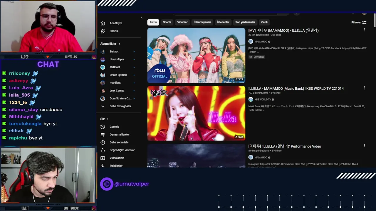This screenshot has height=211, width=376.
Task: Click Zeitnot channel avatar
Action: tap(103, 52)
